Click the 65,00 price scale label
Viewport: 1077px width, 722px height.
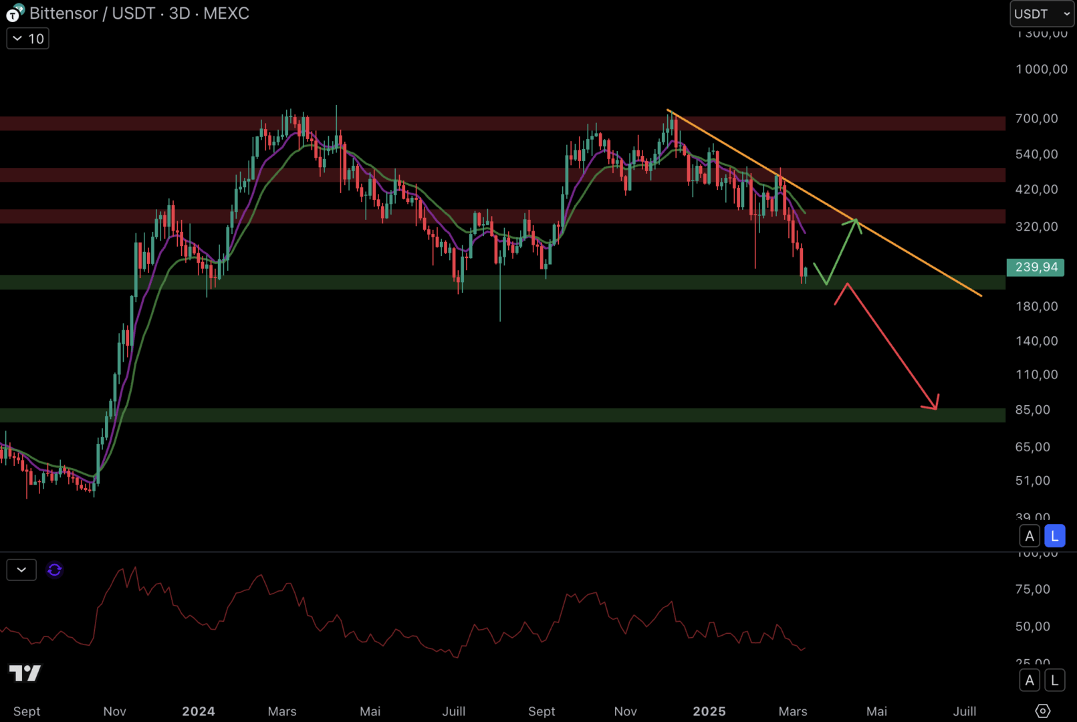(1033, 447)
